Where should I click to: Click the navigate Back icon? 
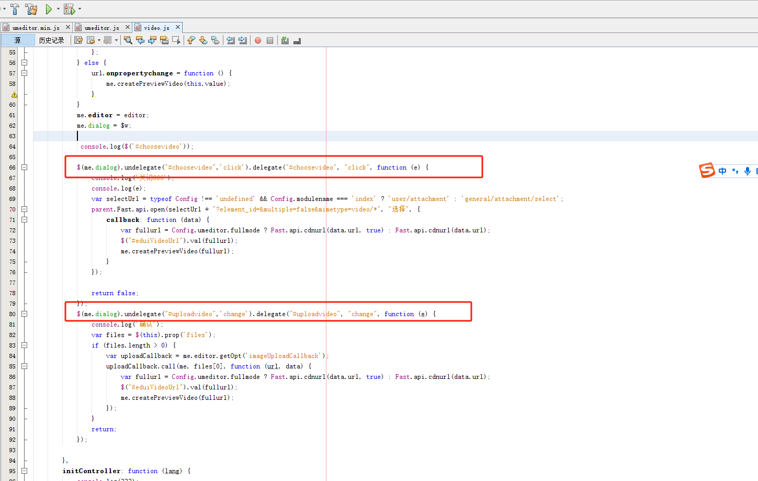90,40
